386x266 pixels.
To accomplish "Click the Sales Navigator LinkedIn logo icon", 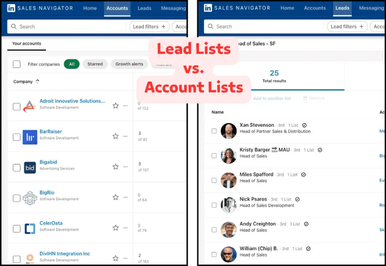I will tap(11, 7).
